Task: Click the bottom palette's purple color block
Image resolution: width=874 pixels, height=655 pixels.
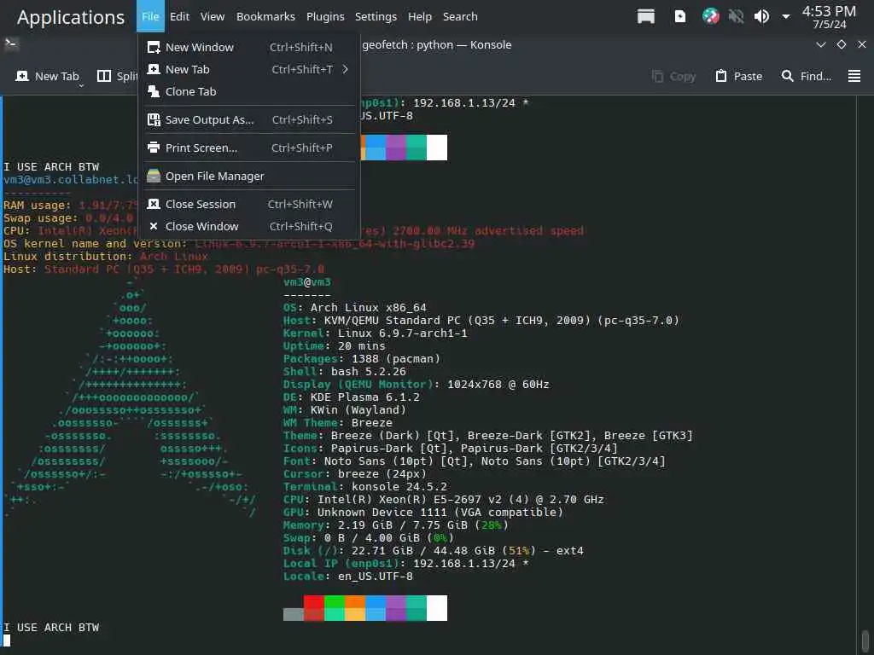Action: (x=396, y=607)
